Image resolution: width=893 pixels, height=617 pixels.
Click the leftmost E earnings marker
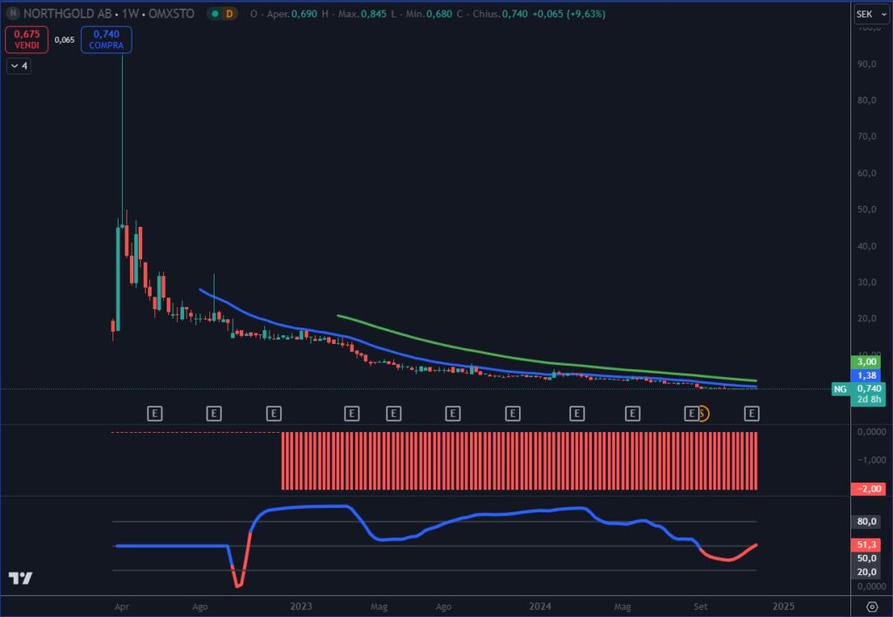155,413
